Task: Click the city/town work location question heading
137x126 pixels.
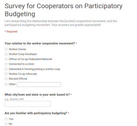Action: pos(37,94)
